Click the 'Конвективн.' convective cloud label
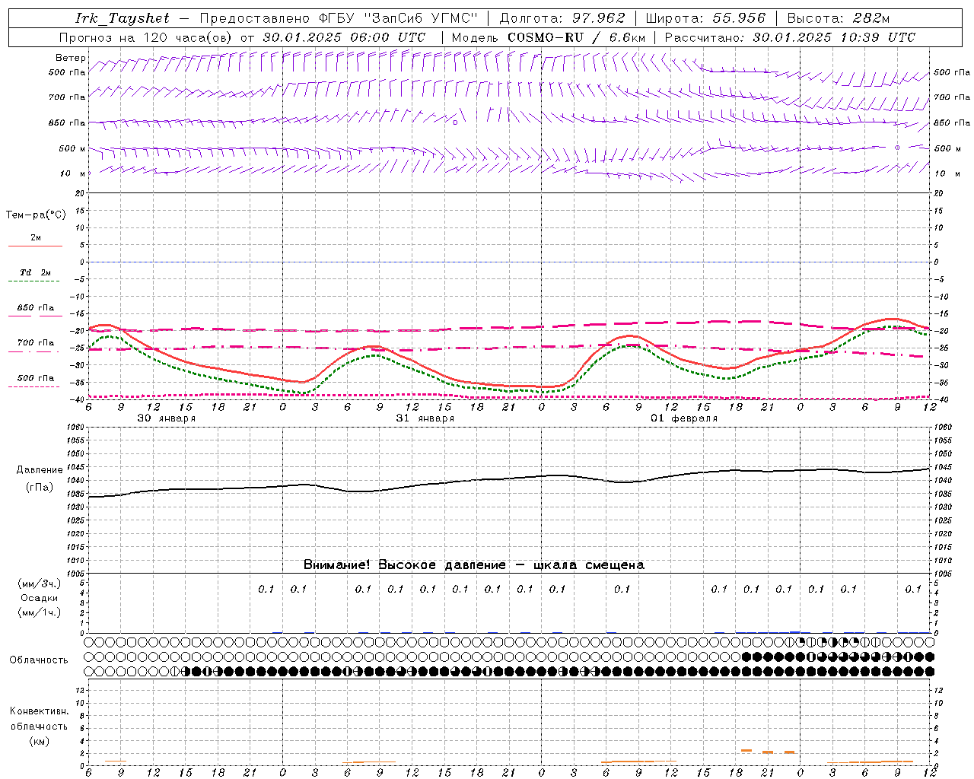 (x=39, y=711)
